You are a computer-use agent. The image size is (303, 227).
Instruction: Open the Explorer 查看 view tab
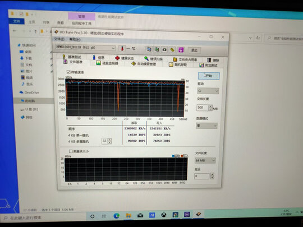pyautogui.click(x=60, y=22)
